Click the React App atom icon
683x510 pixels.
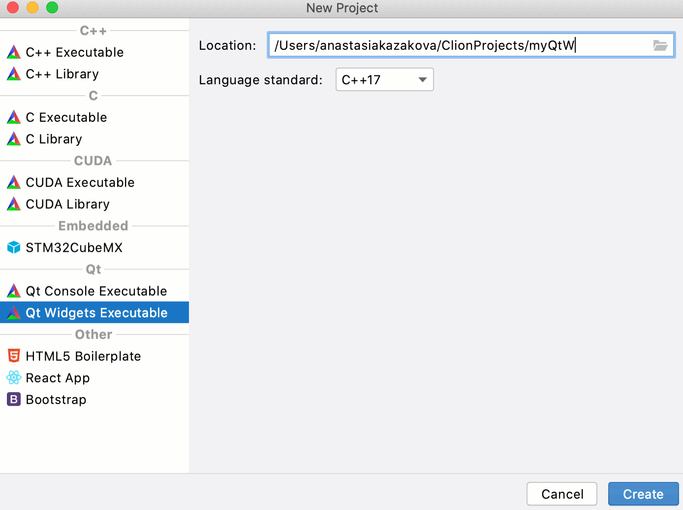[14, 377]
